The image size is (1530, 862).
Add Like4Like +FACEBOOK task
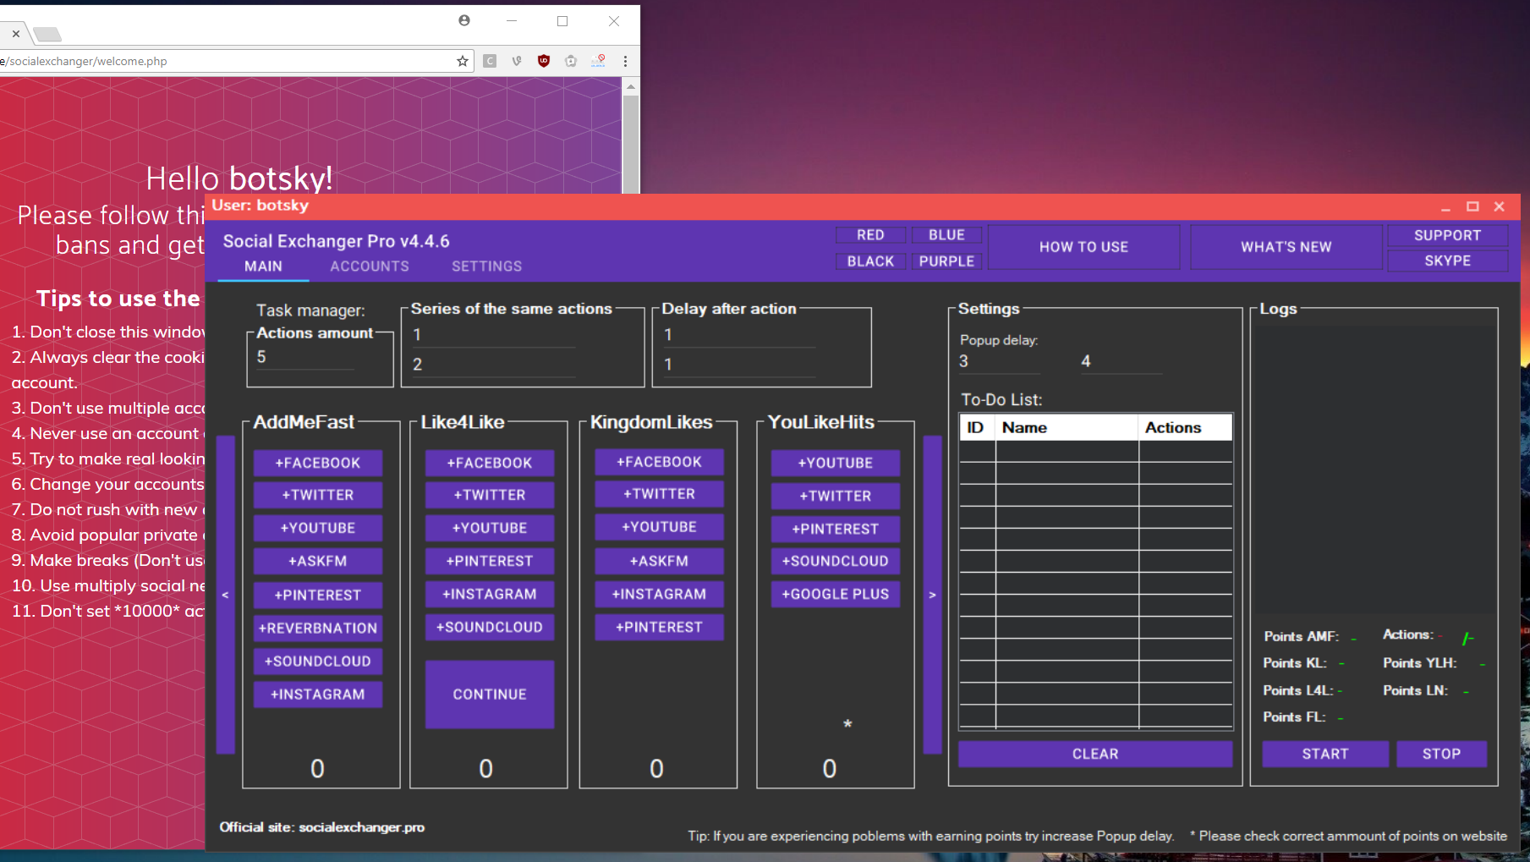pos(490,463)
